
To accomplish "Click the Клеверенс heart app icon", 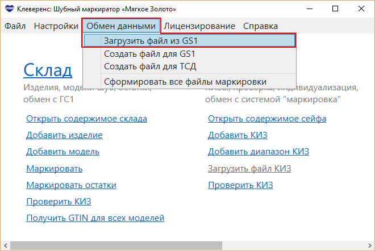I will 10,9.
